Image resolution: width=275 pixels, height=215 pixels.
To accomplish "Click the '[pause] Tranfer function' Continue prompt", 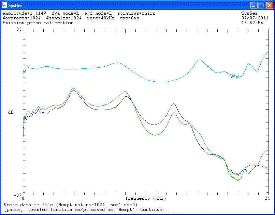I will [x=87, y=210].
